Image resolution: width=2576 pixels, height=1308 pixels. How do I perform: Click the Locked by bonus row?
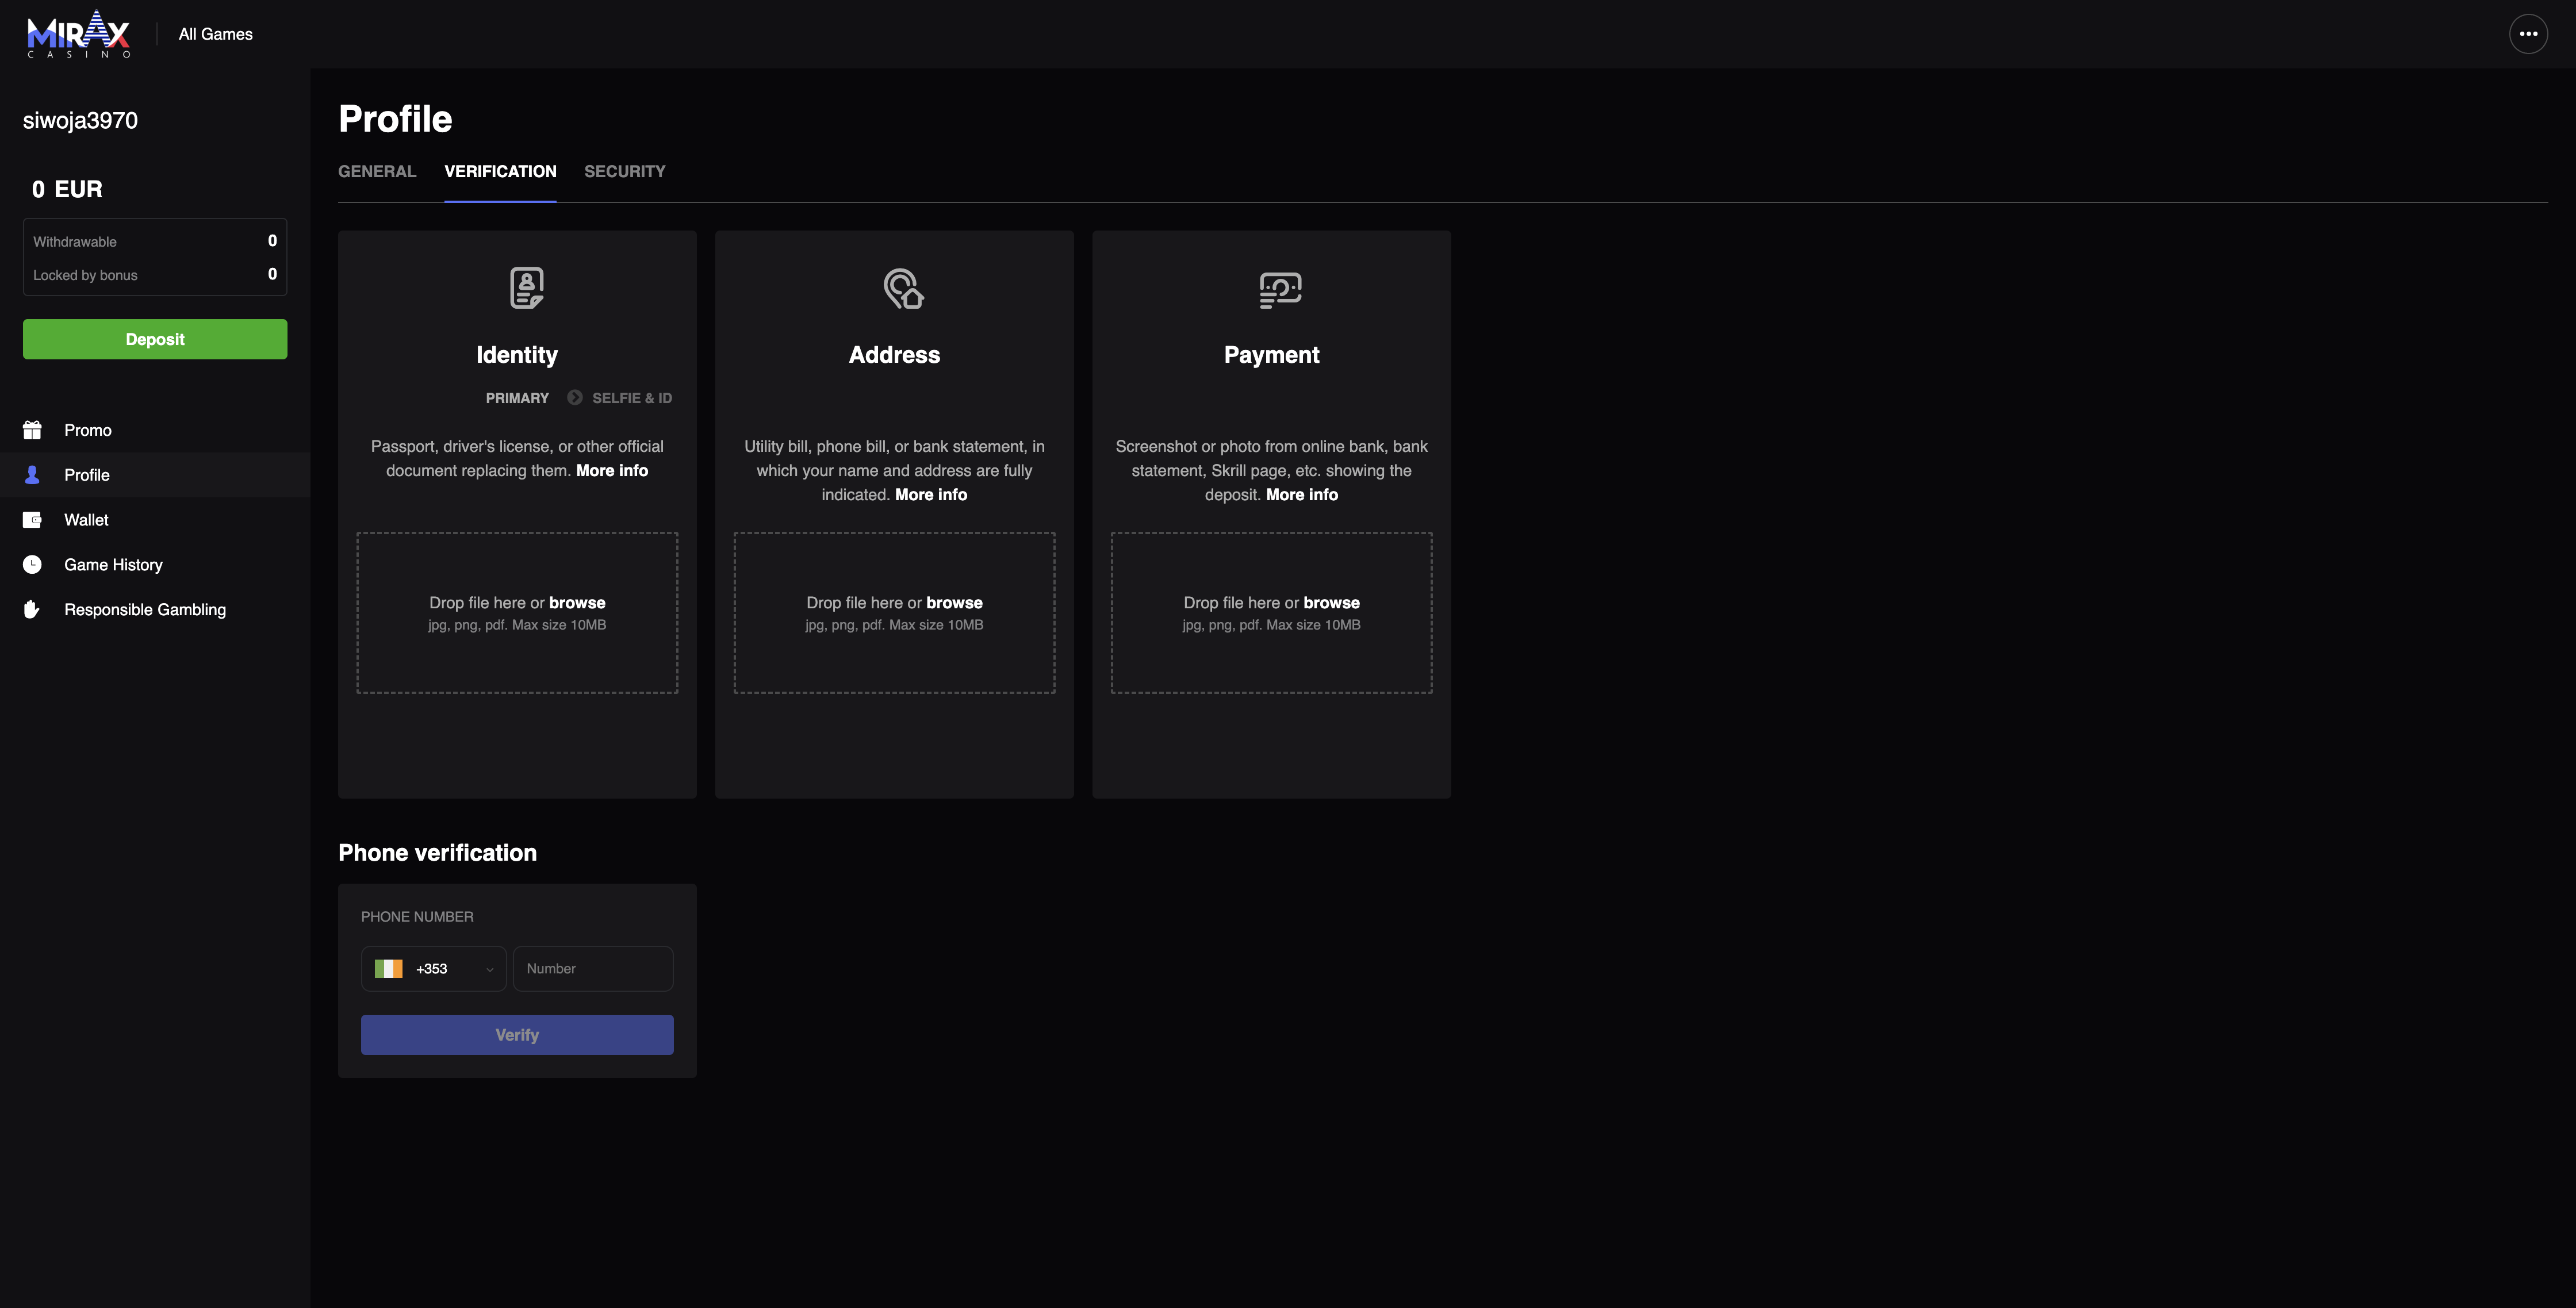click(x=155, y=274)
